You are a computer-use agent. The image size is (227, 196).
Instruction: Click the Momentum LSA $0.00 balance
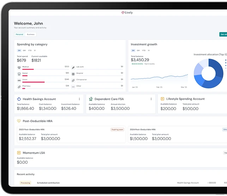pos(22,162)
